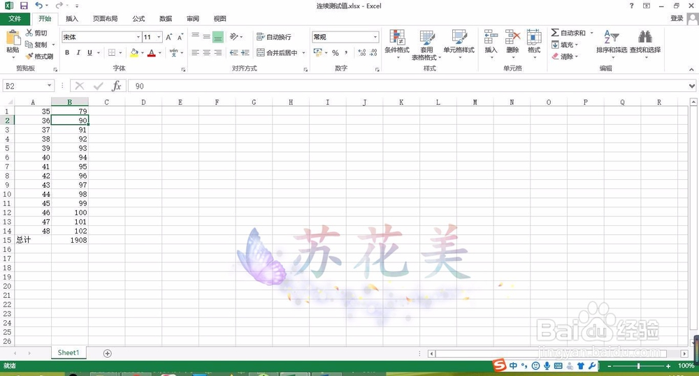Toggle right text alignment

217,52
